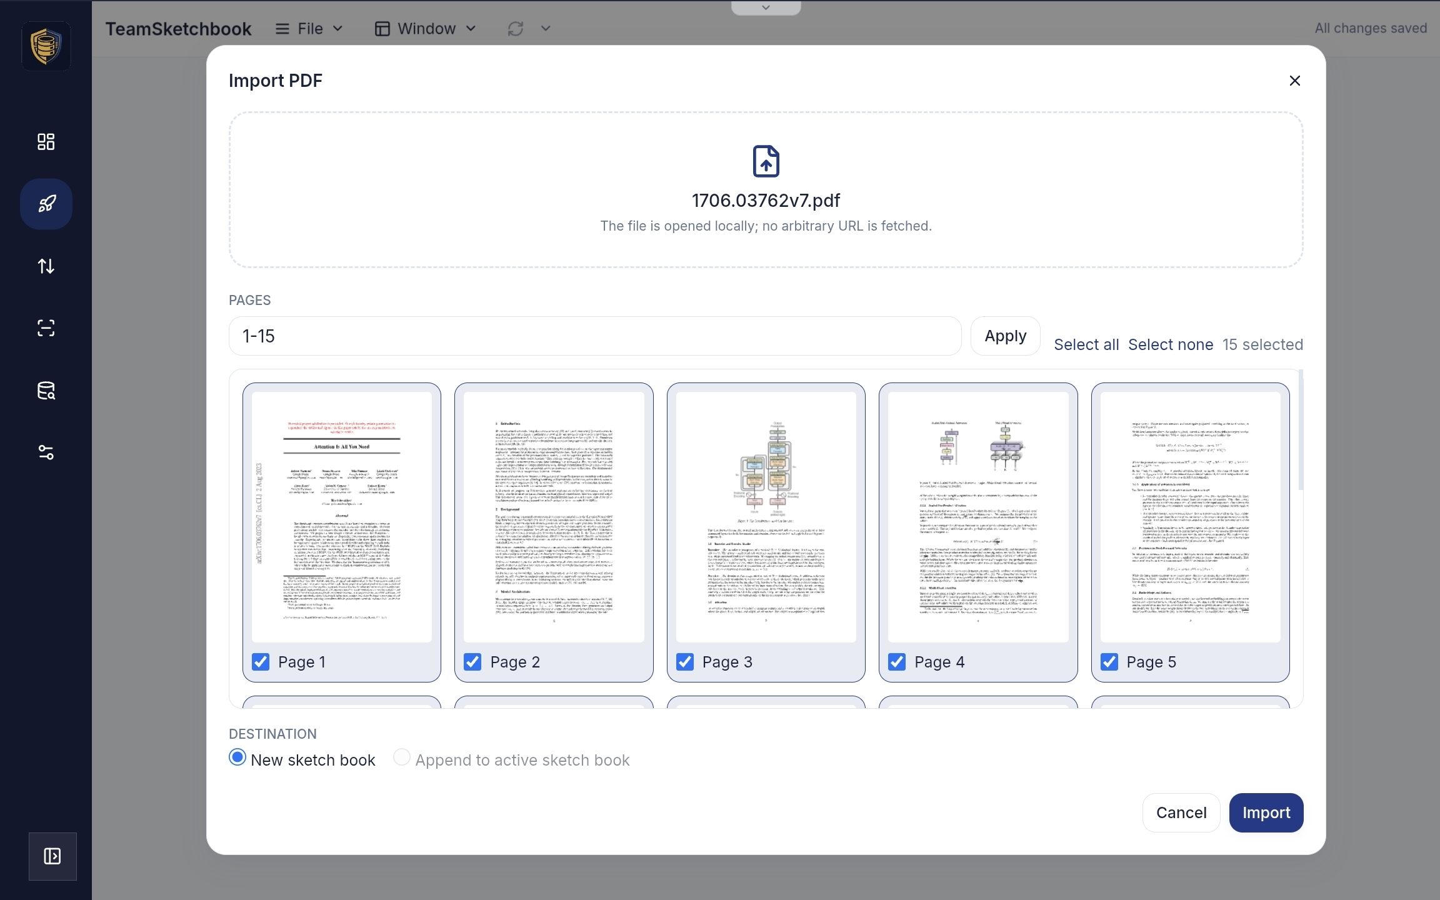Click the TeamSketchbook shield logo icon
1440x900 pixels.
pos(46,46)
